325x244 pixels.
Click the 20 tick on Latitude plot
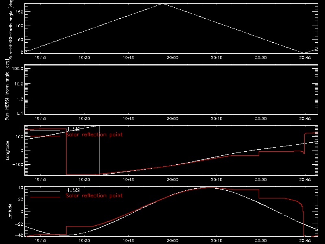(x=21, y=199)
